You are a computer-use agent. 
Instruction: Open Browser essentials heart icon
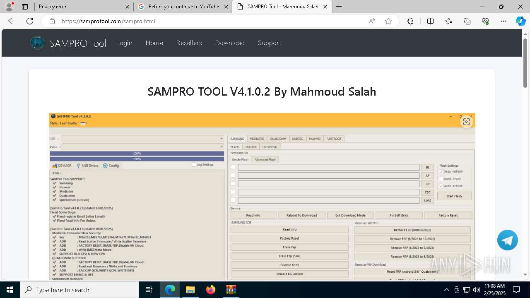coord(485,21)
